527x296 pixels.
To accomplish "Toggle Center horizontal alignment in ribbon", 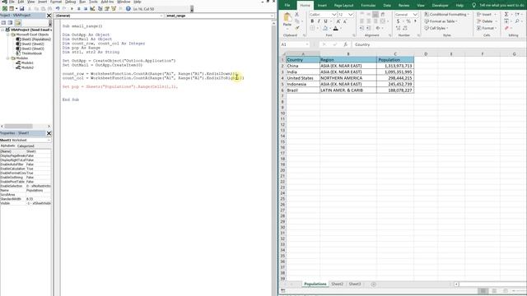I will pyautogui.click(x=369, y=21).
